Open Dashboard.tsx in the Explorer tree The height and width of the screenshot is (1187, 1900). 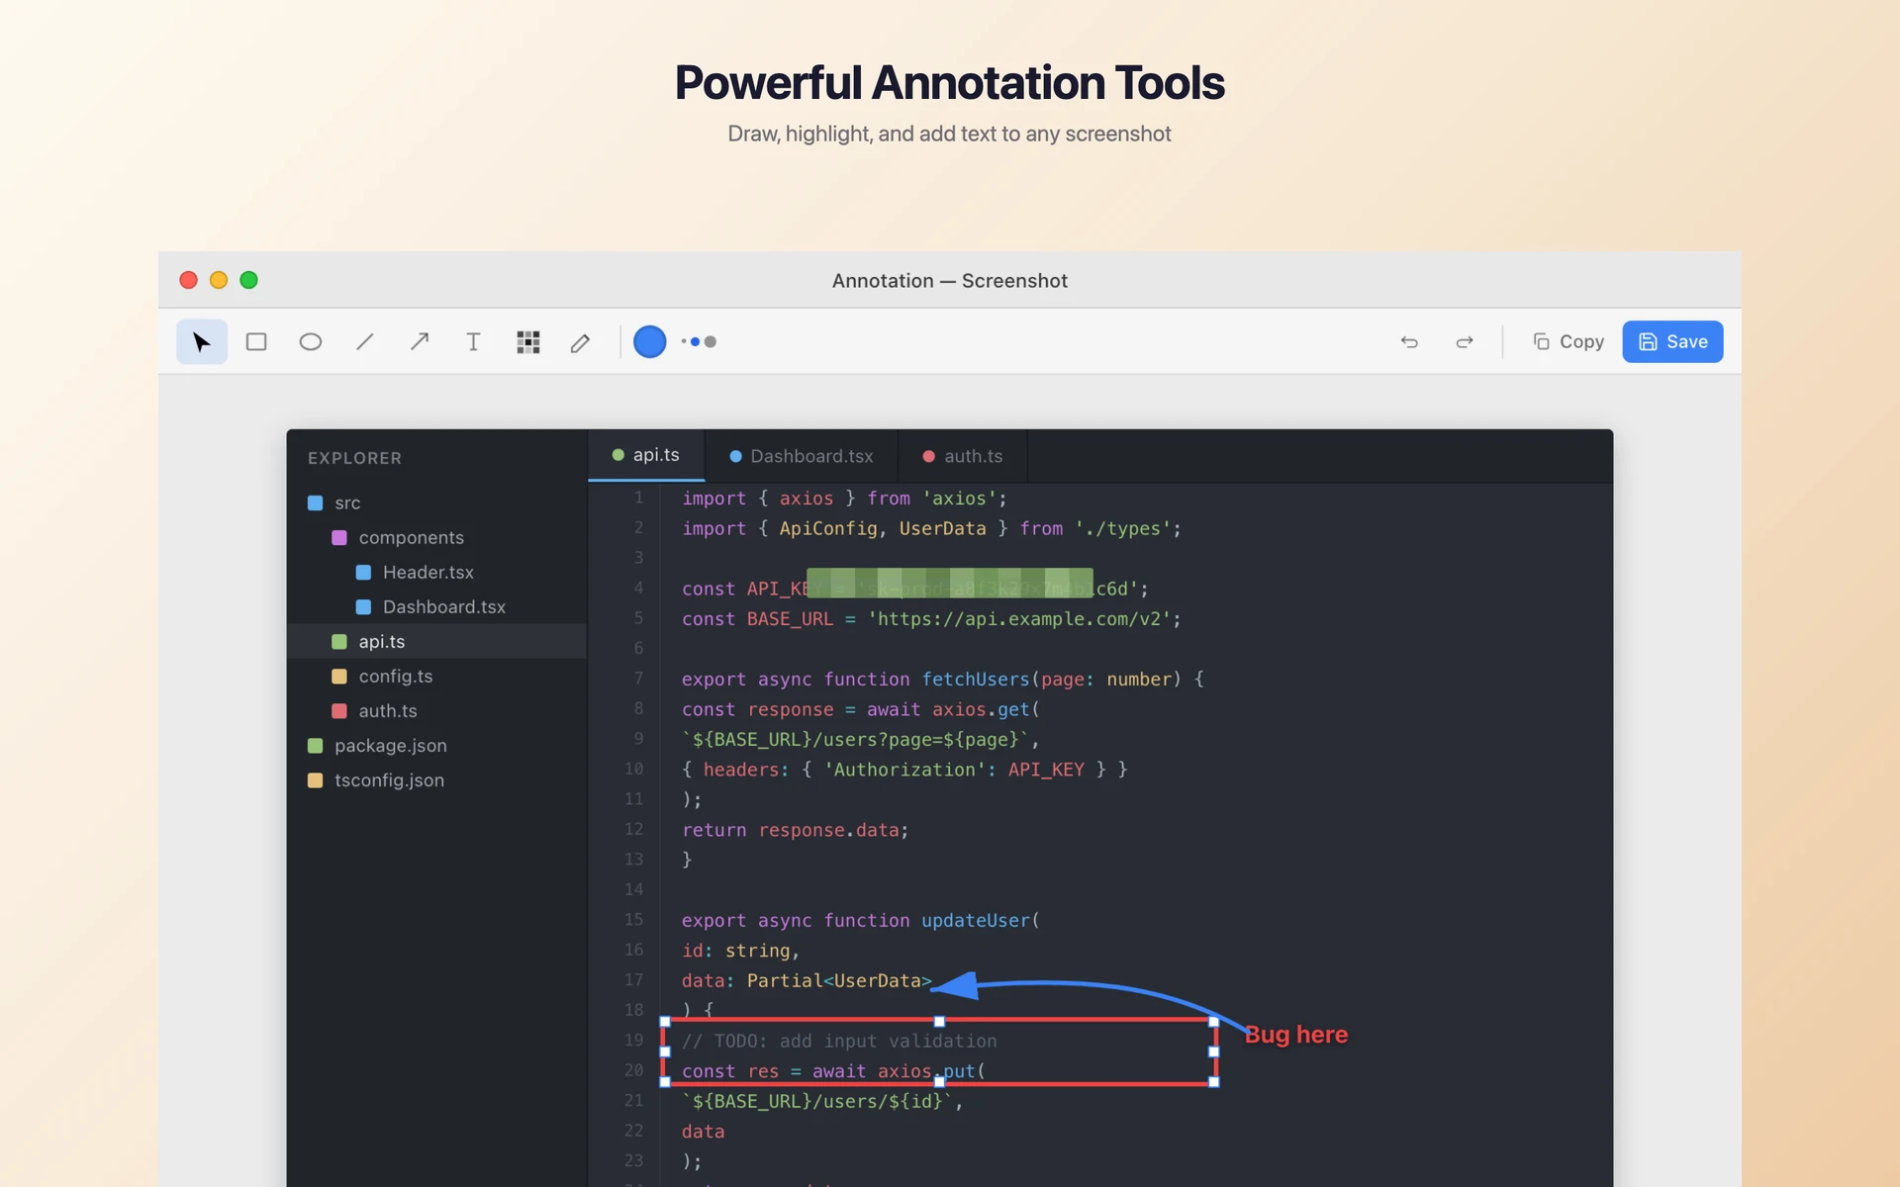click(436, 606)
